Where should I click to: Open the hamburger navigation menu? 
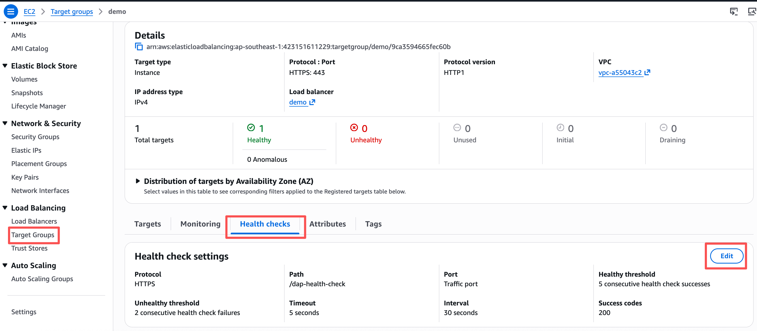pos(11,11)
